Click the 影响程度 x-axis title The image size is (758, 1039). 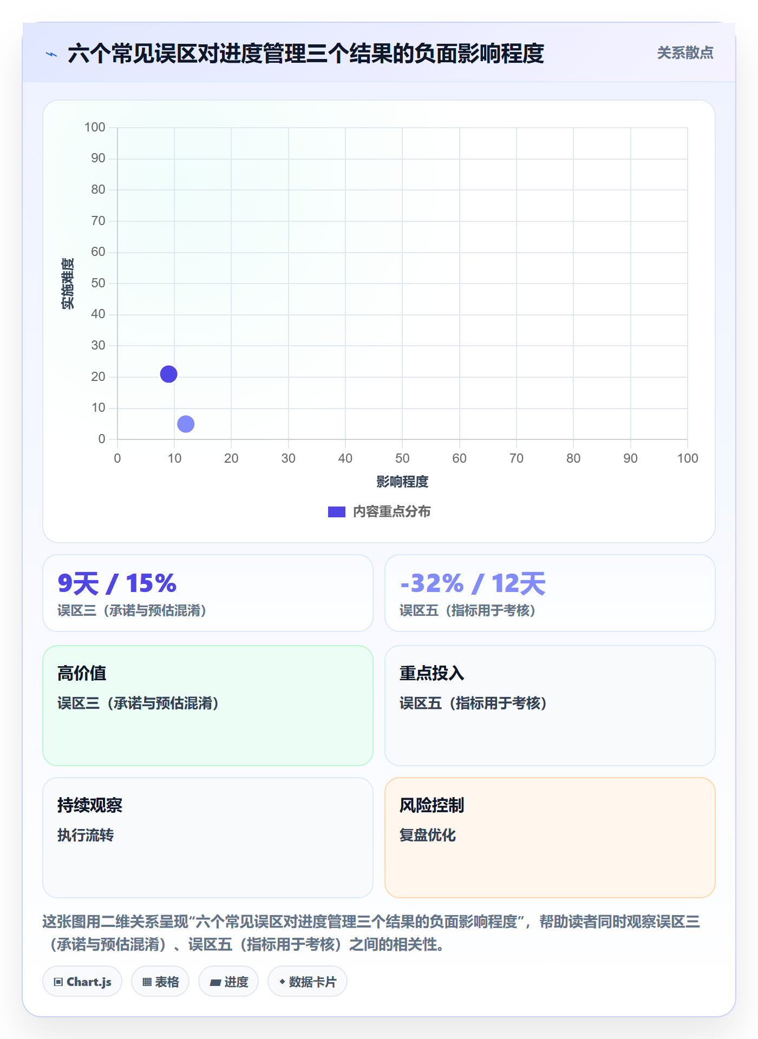[402, 482]
